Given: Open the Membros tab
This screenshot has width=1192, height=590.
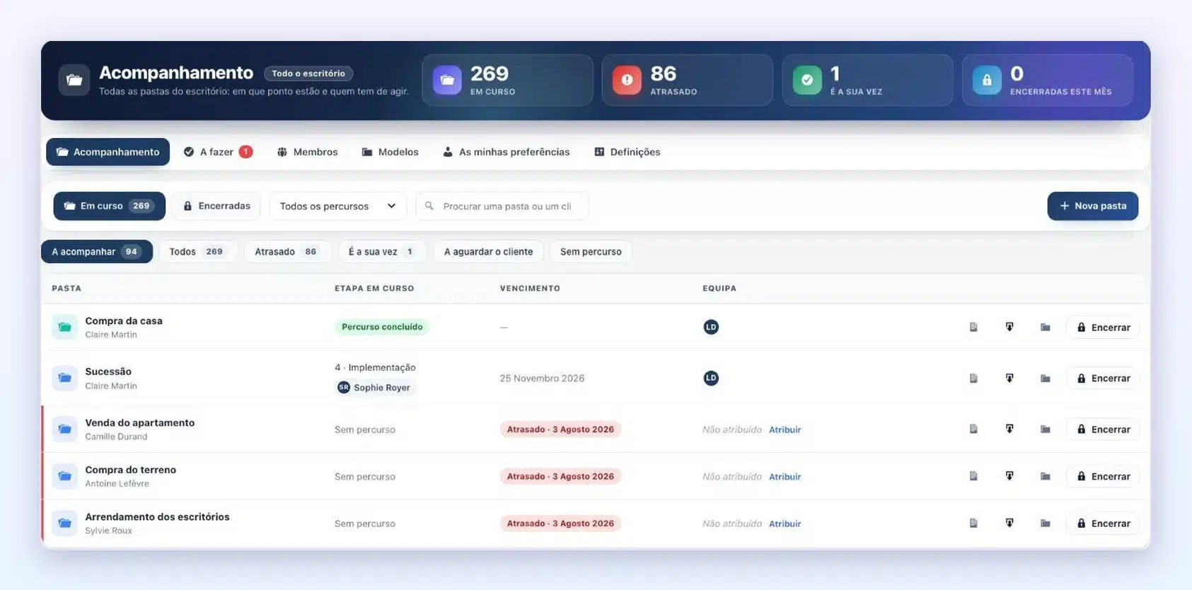Looking at the screenshot, I should coord(307,152).
